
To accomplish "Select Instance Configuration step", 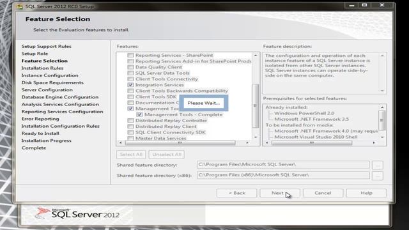I will [50, 75].
